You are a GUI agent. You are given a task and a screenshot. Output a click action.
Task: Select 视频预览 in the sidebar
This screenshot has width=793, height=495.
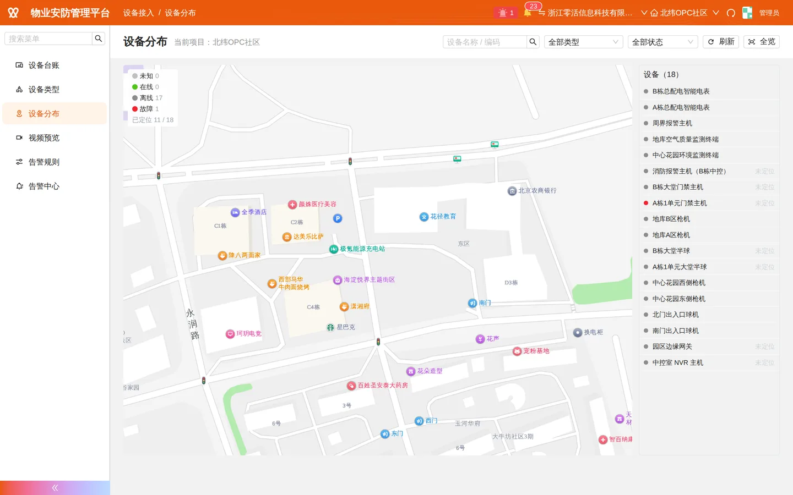point(55,137)
